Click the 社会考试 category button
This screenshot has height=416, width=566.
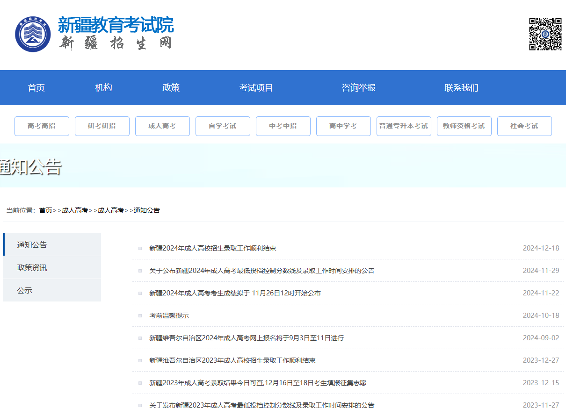click(524, 126)
